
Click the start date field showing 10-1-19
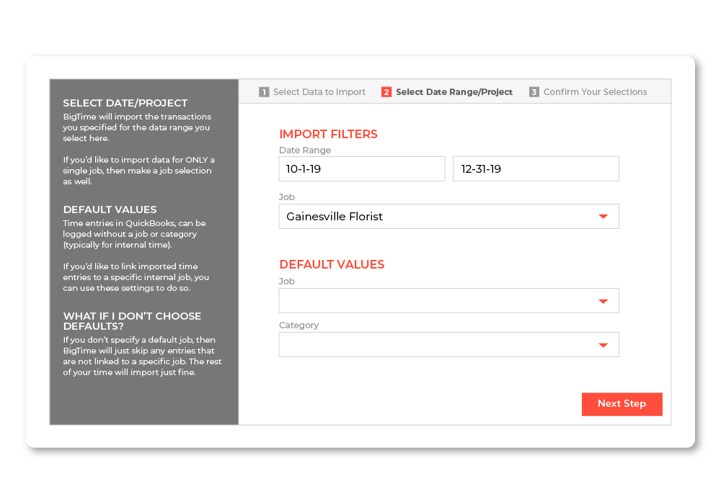tap(361, 168)
